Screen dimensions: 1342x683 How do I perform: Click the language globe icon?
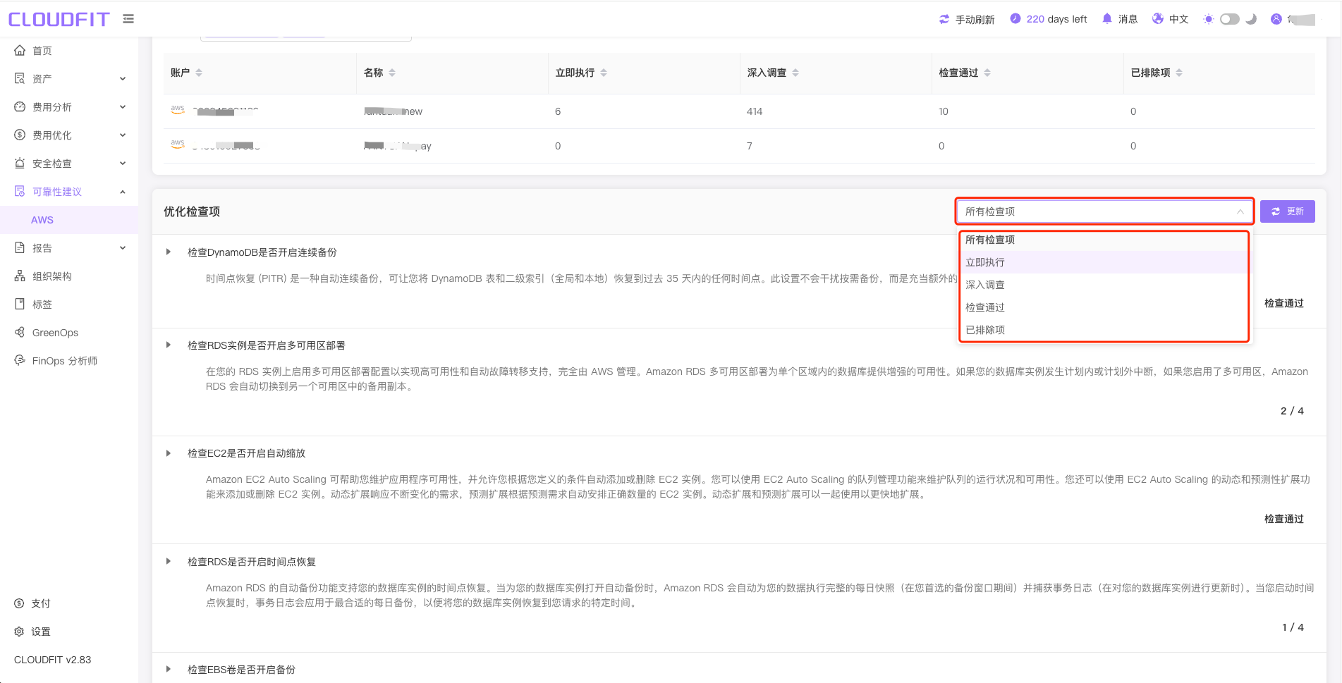(x=1158, y=19)
